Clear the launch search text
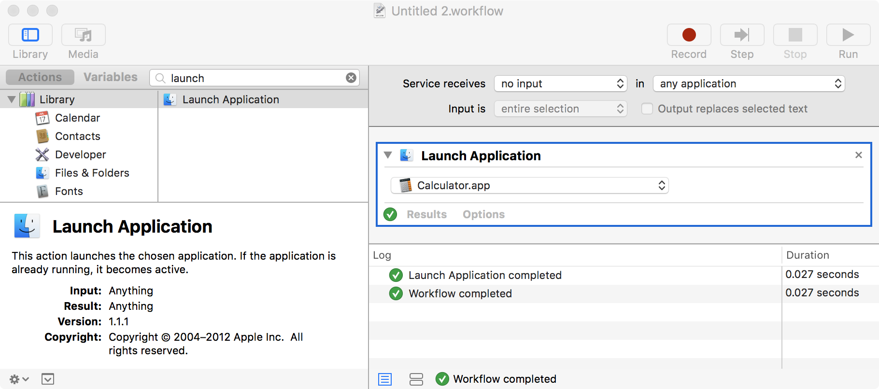 (x=351, y=78)
